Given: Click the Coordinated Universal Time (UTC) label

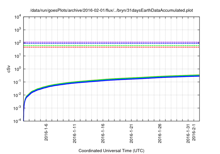Looking at the screenshot, I should coord(111,151).
